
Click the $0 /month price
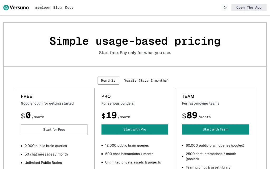[x=32, y=116]
